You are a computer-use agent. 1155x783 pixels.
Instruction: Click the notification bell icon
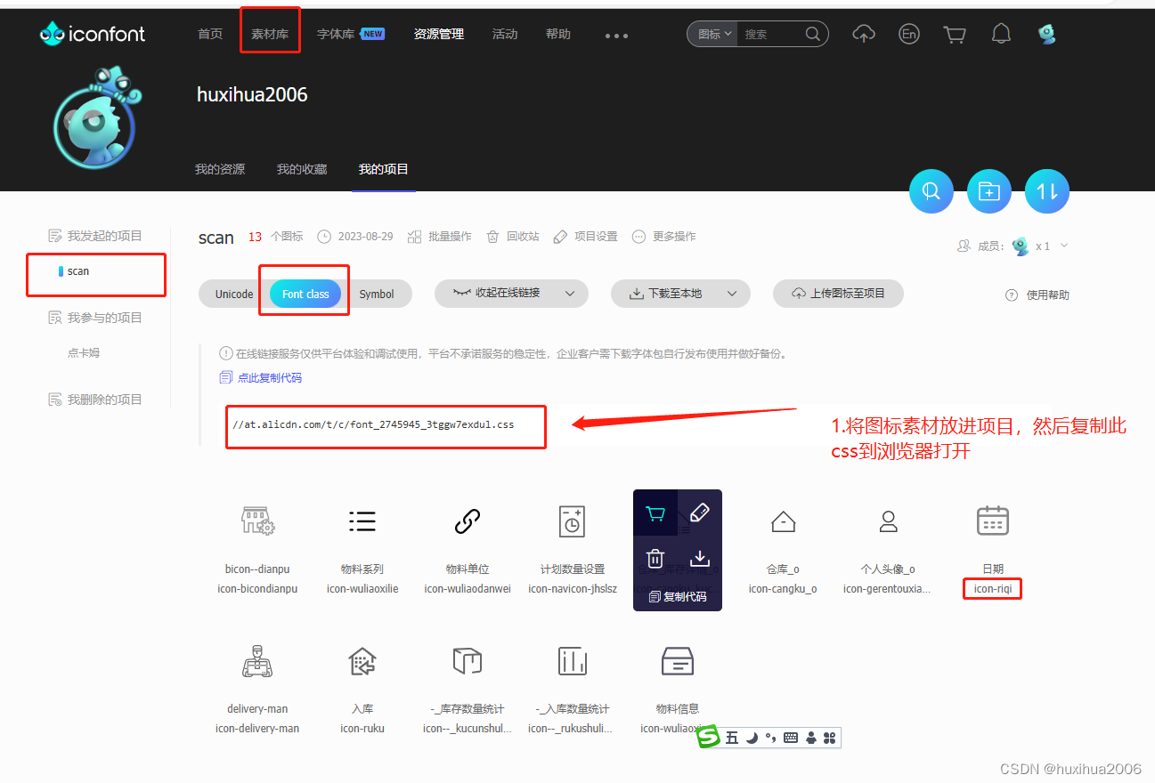[x=1001, y=33]
